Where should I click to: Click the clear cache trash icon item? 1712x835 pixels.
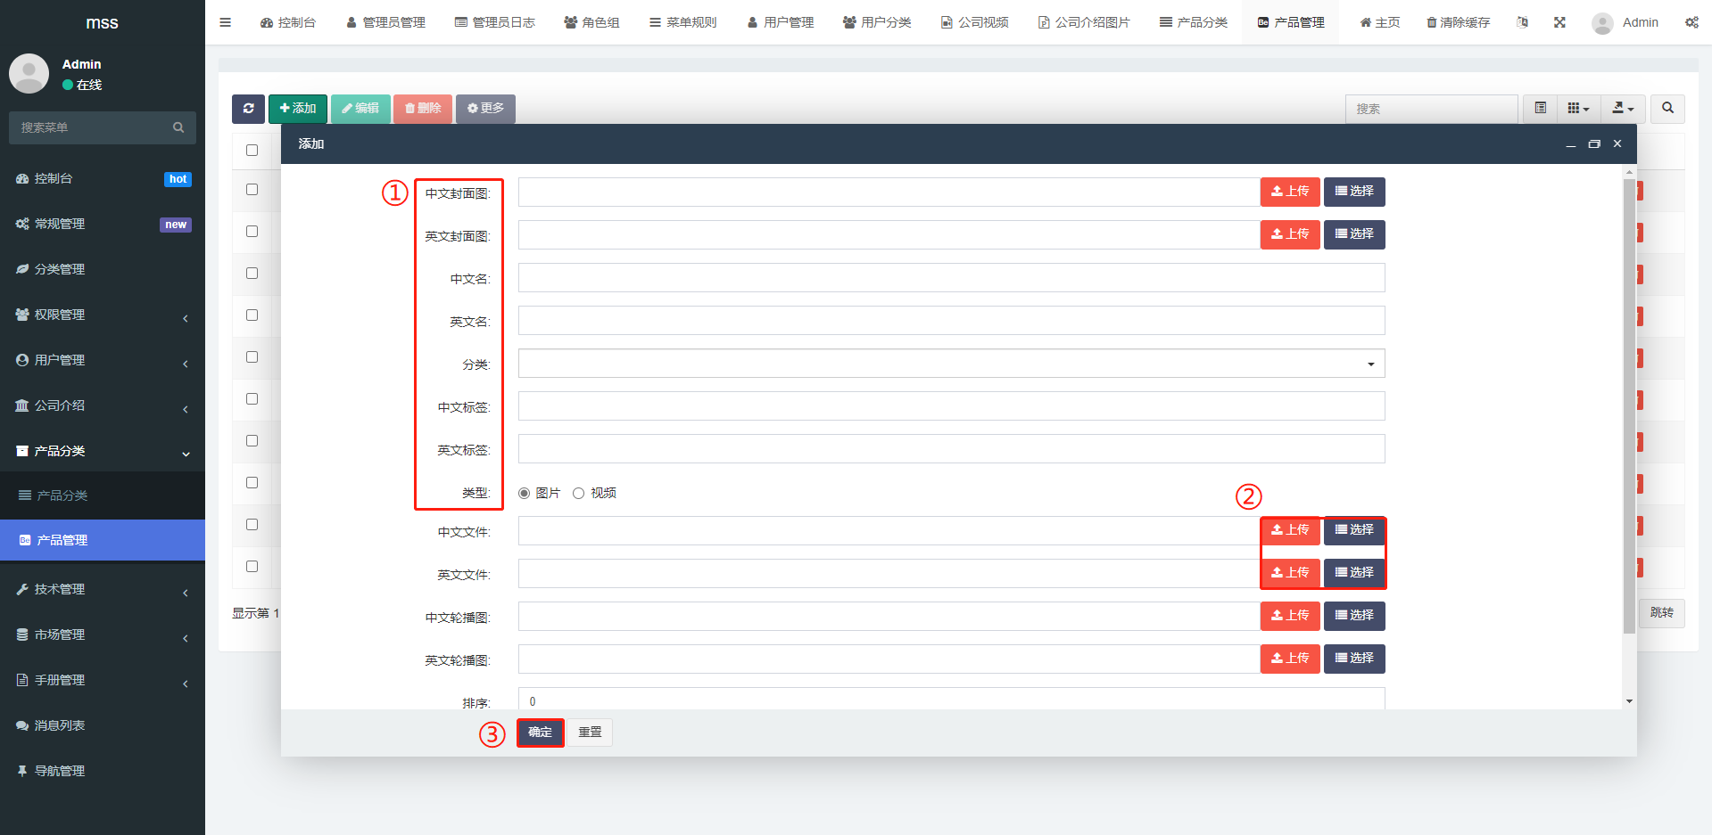point(1458,22)
